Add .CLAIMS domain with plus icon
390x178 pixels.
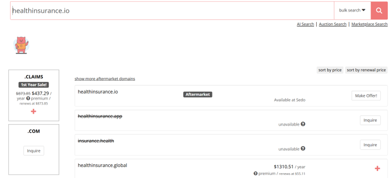(x=34, y=112)
